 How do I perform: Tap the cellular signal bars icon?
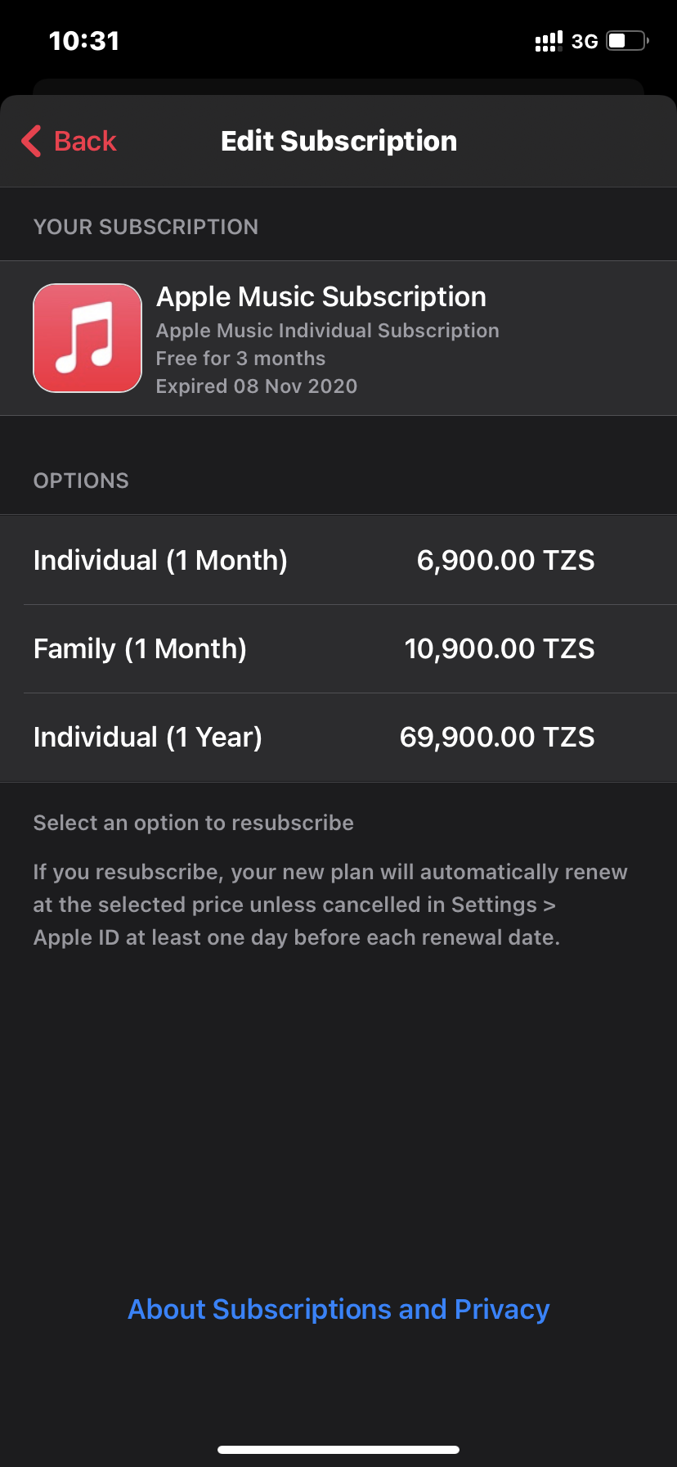[x=549, y=41]
